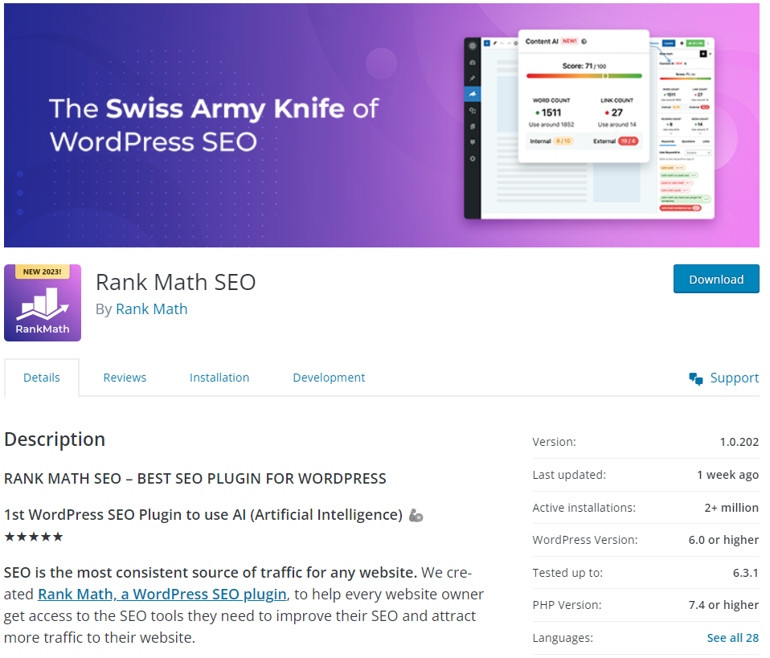
Task: Click the flexed bicep emoji in description
Action: [416, 516]
